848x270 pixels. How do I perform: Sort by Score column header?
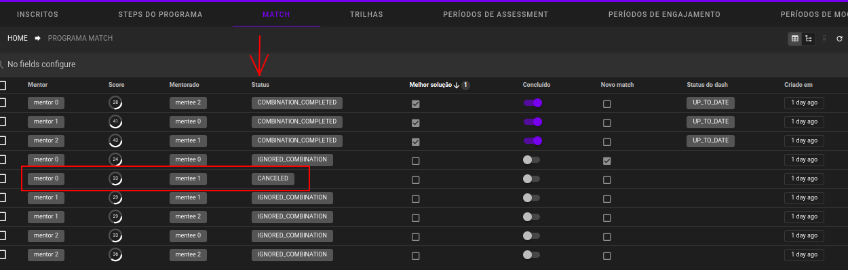[x=117, y=85]
